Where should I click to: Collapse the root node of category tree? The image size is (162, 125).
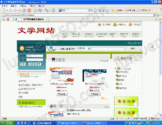pos(115,68)
